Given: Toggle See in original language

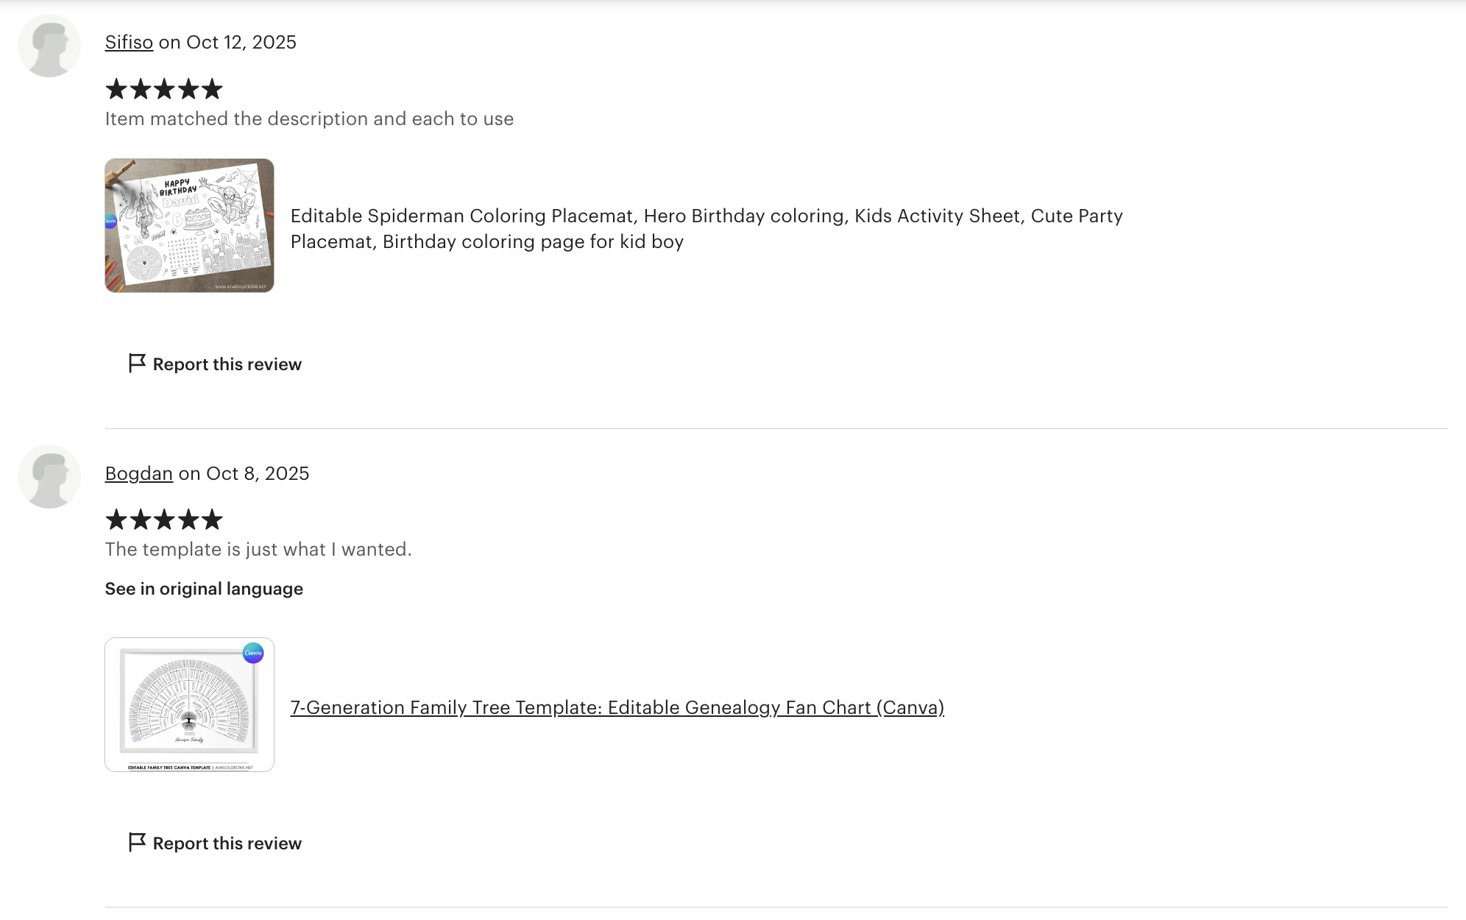Looking at the screenshot, I should (204, 589).
